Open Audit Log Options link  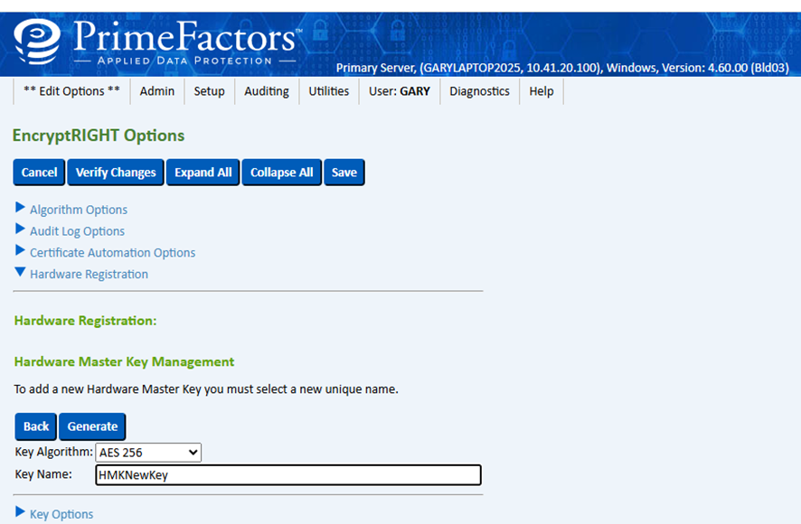click(x=77, y=231)
